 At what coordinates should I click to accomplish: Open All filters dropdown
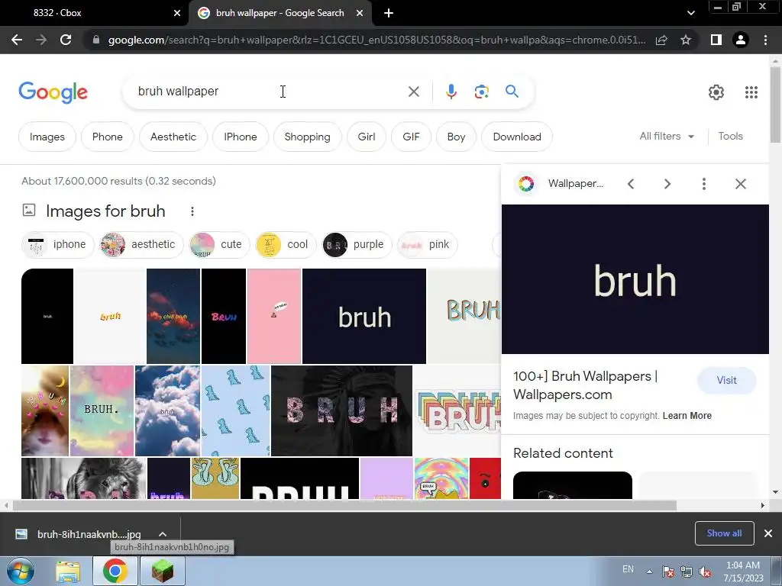(x=667, y=136)
